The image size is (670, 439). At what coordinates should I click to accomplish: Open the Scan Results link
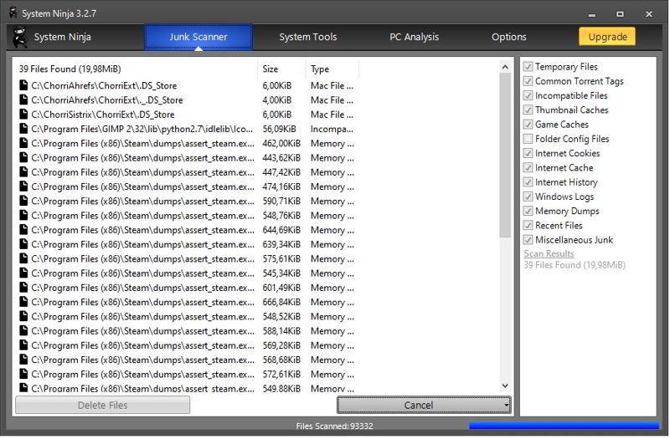(x=549, y=254)
